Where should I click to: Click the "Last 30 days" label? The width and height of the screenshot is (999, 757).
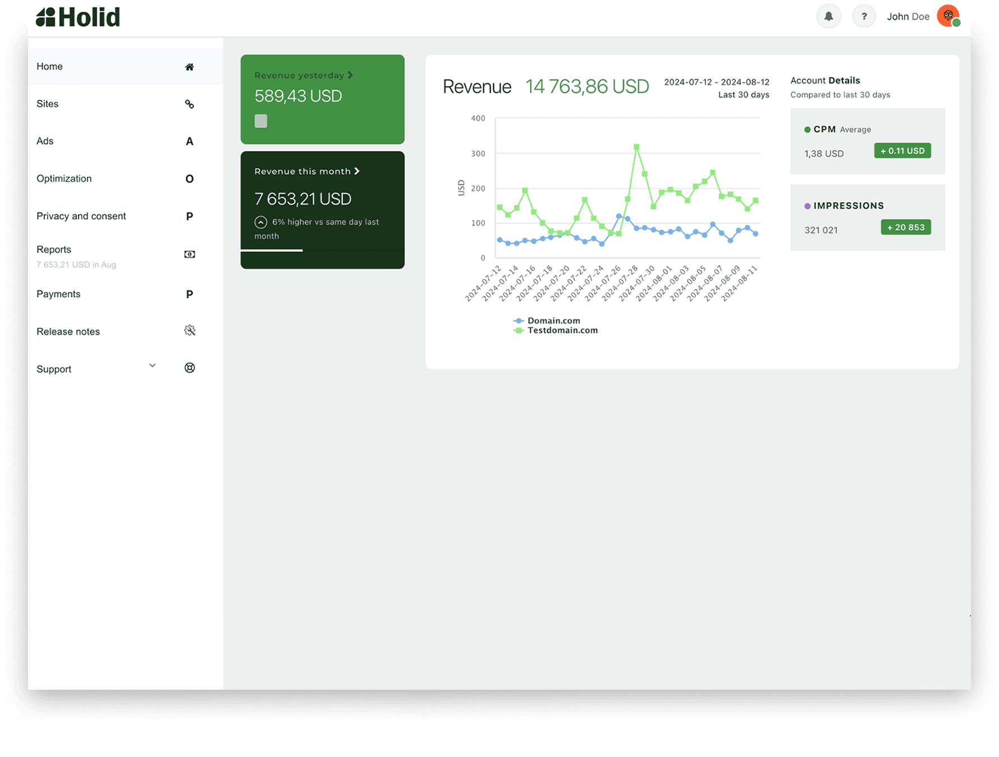point(744,95)
